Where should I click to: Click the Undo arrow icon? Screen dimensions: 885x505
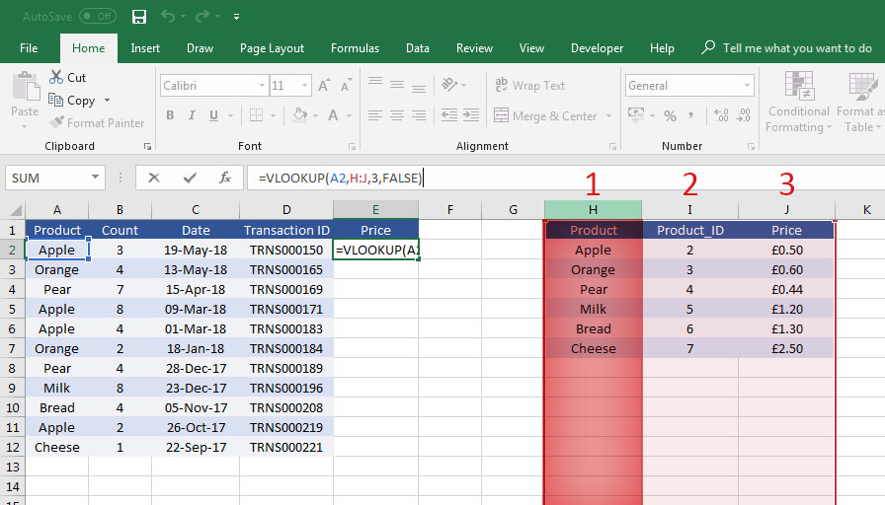(168, 17)
